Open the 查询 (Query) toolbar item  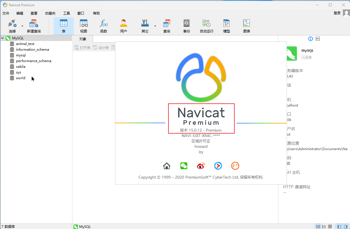[x=167, y=26]
